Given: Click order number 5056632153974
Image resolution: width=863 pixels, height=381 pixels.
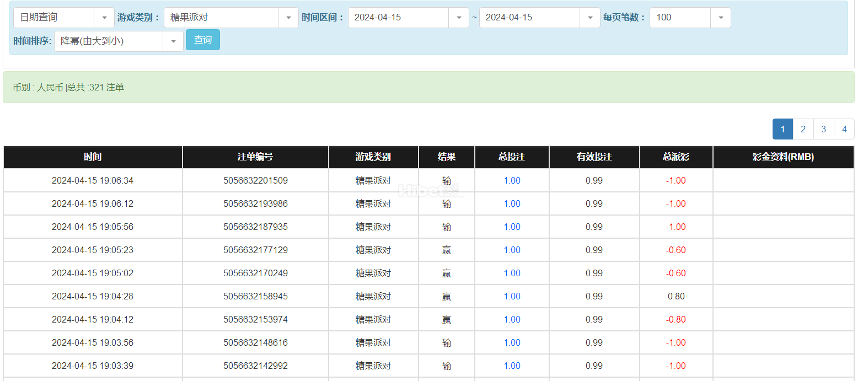Looking at the screenshot, I should [255, 320].
